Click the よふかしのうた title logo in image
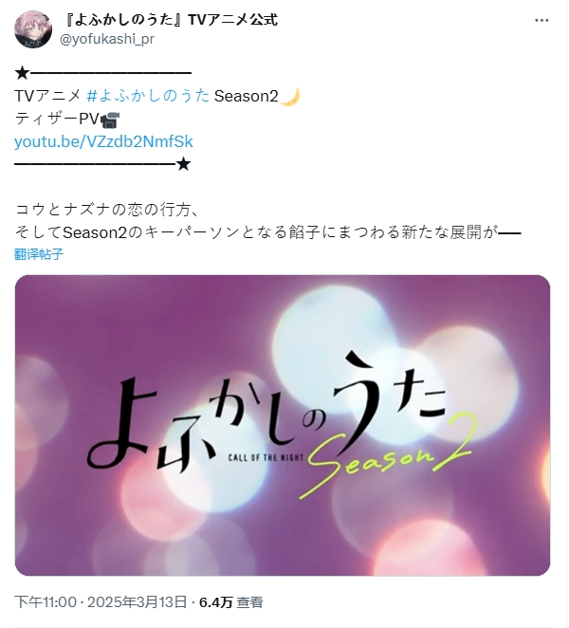 [x=266, y=413]
